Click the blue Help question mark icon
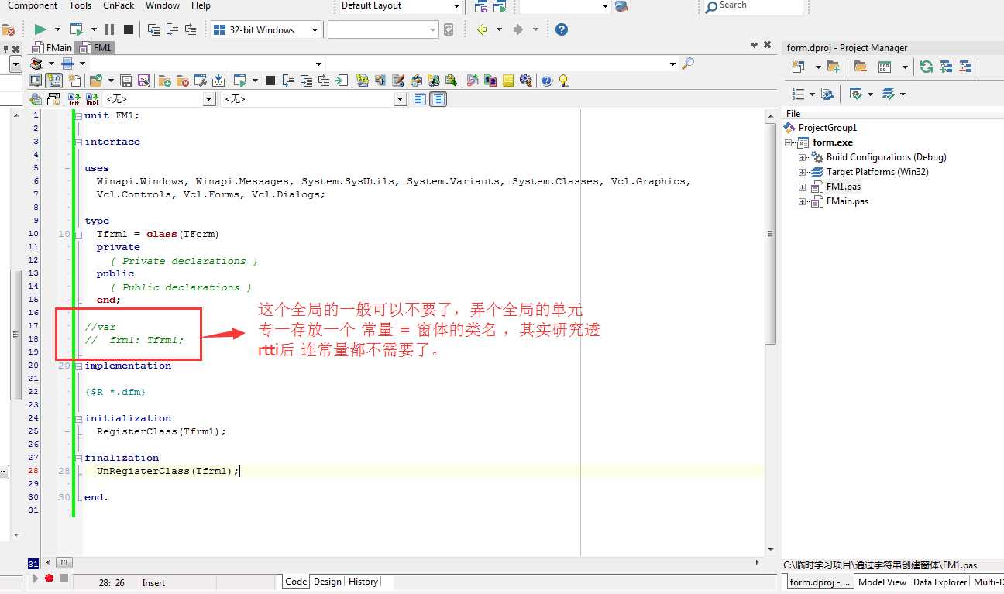 coord(562,29)
